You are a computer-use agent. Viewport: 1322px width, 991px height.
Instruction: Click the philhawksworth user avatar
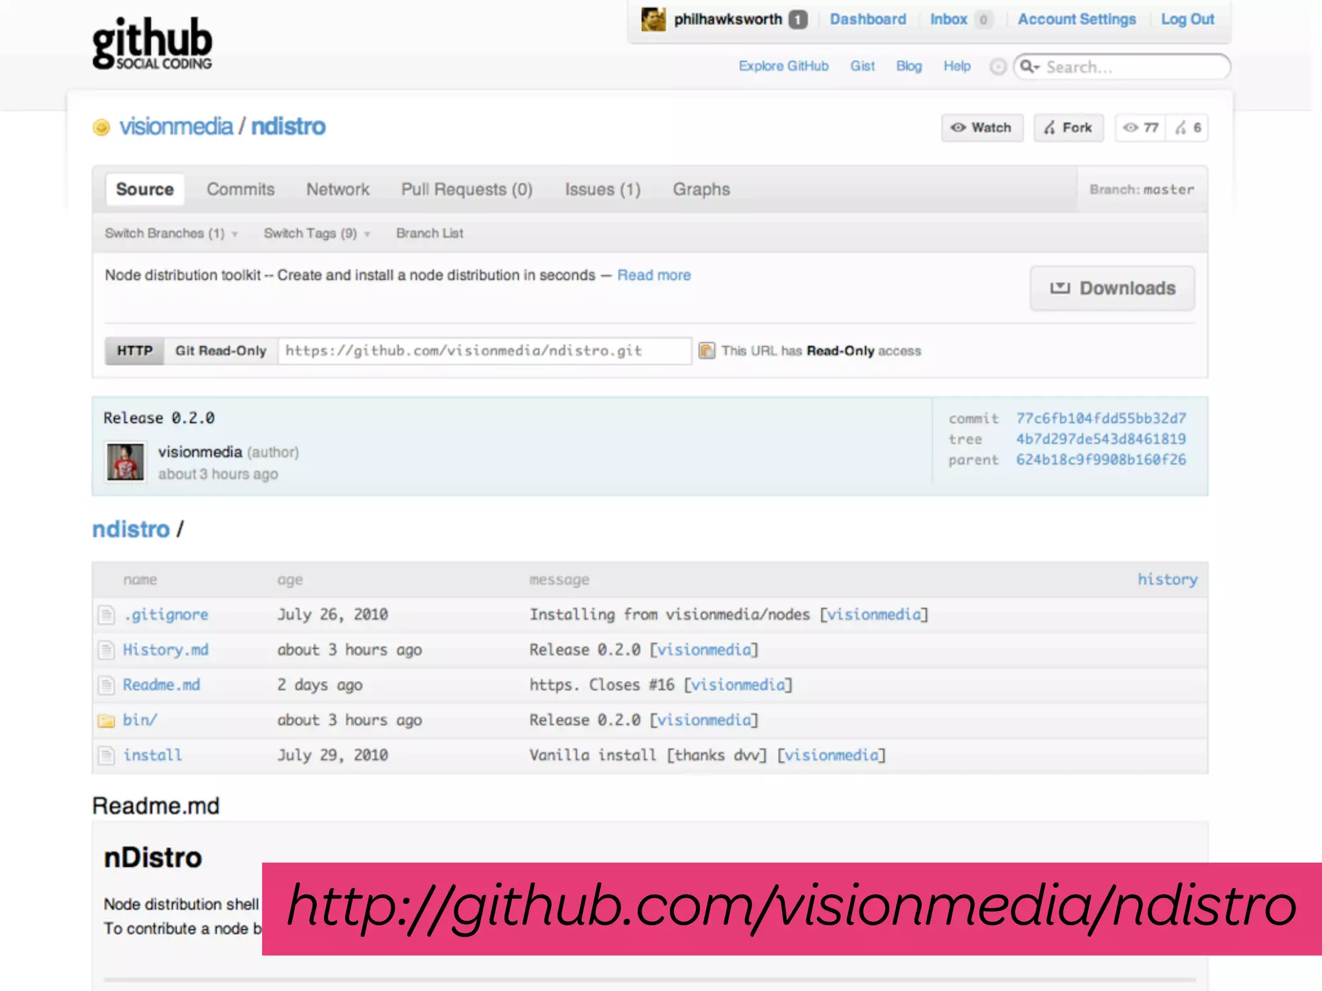tap(653, 19)
